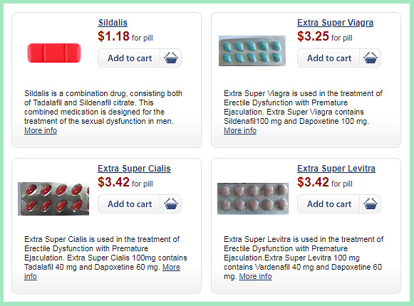Open the Sildalis product title link

tap(113, 23)
